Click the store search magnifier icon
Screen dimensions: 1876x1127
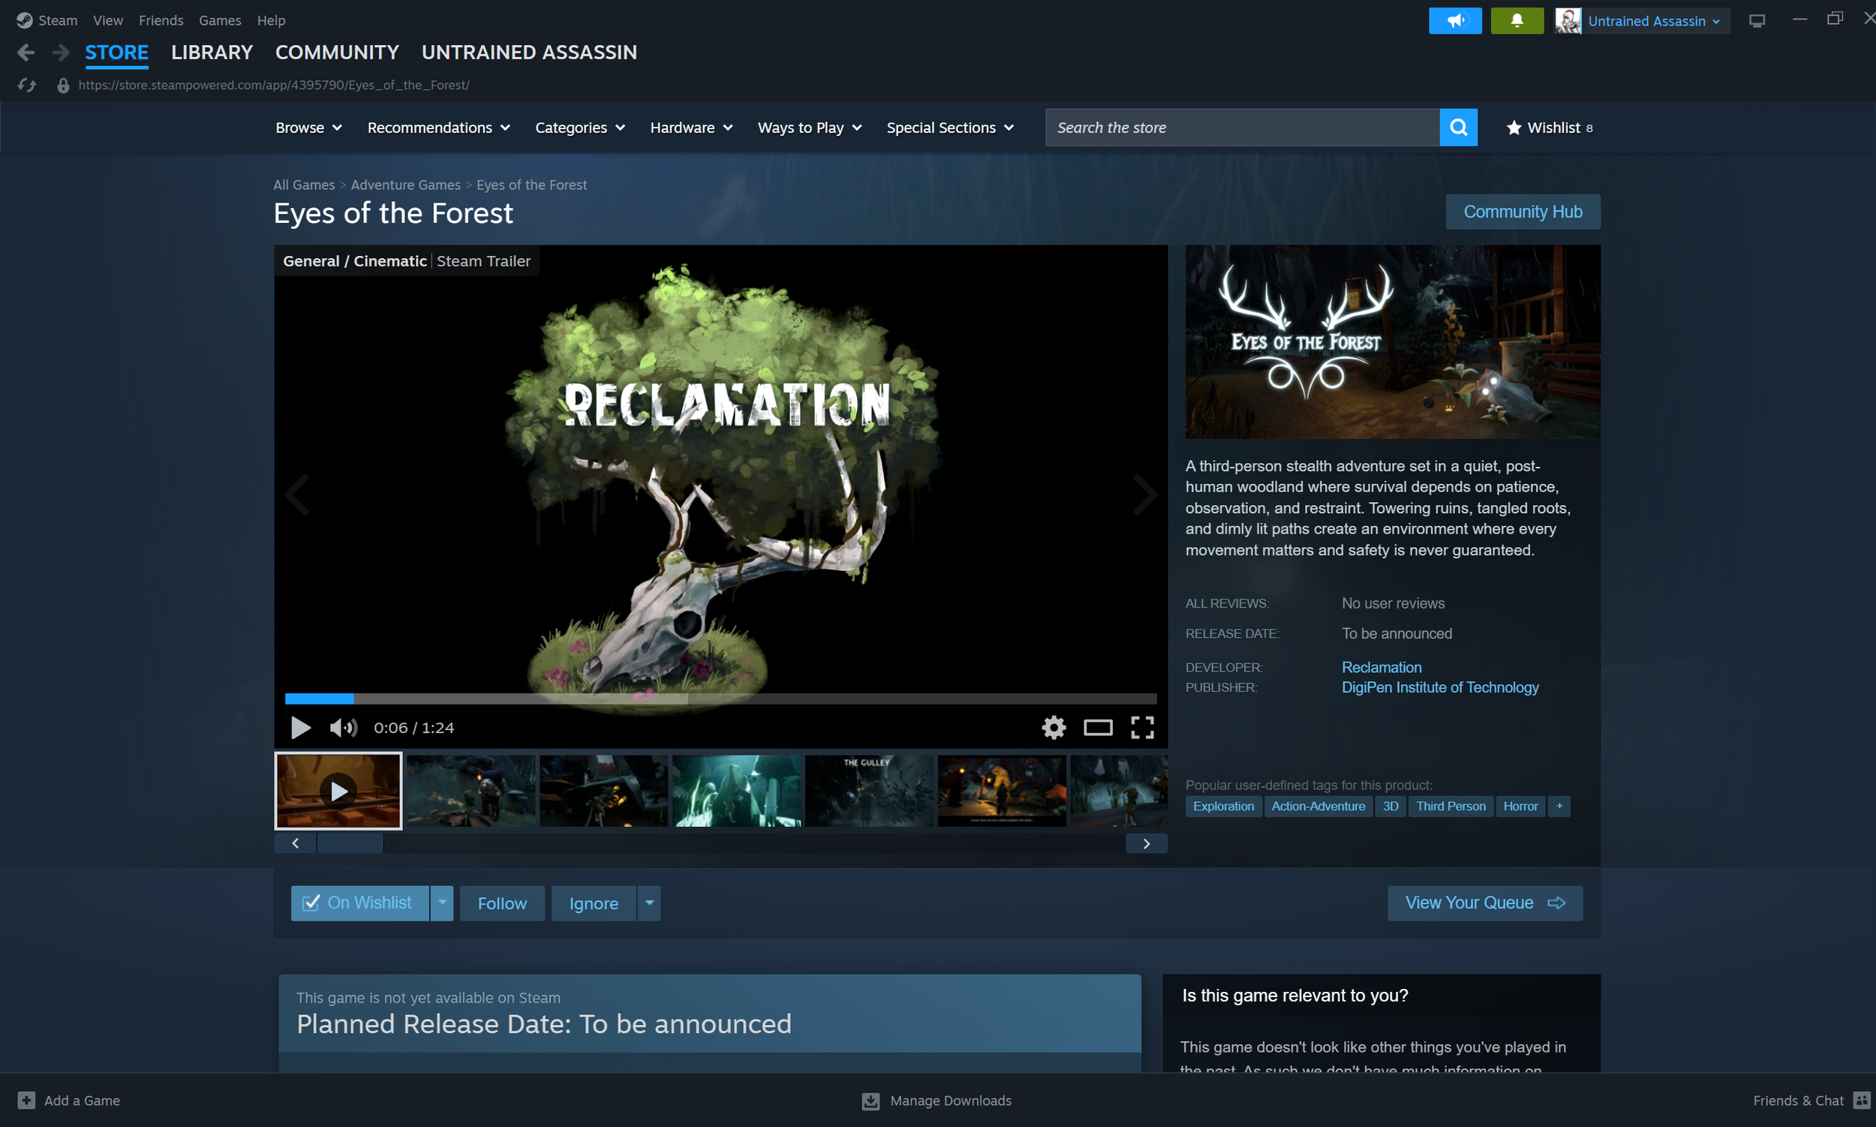pos(1457,128)
